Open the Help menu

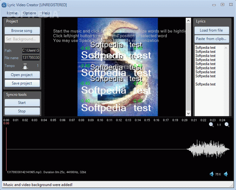pos(46,13)
